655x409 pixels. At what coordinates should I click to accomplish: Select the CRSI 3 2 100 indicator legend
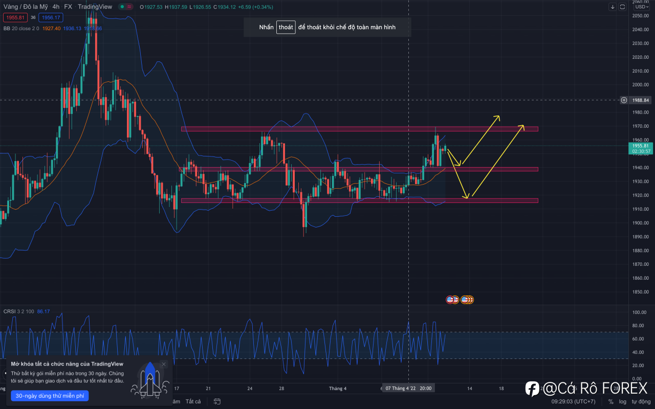pyautogui.click(x=19, y=311)
